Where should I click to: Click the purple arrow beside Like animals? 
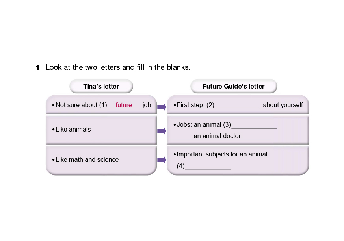click(x=162, y=131)
